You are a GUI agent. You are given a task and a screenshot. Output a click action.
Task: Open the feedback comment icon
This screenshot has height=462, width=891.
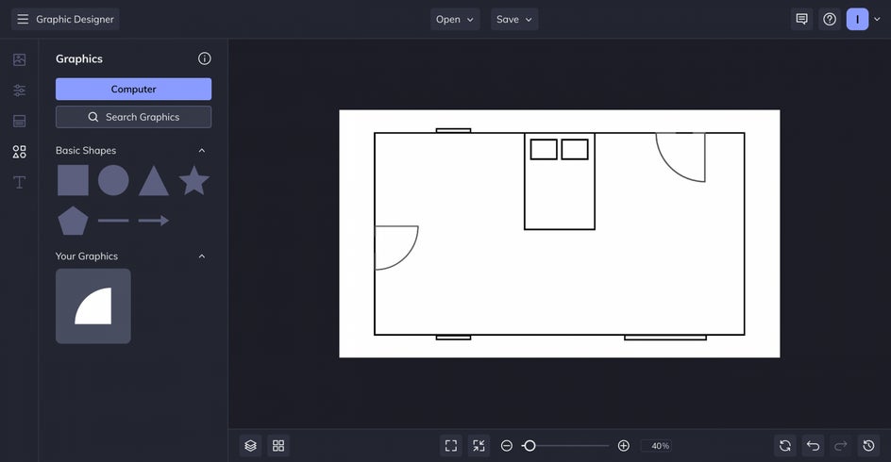click(801, 19)
